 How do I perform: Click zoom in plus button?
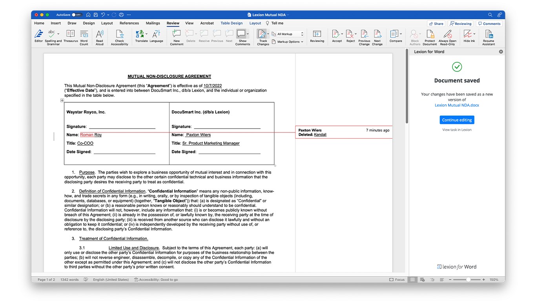coord(483,279)
